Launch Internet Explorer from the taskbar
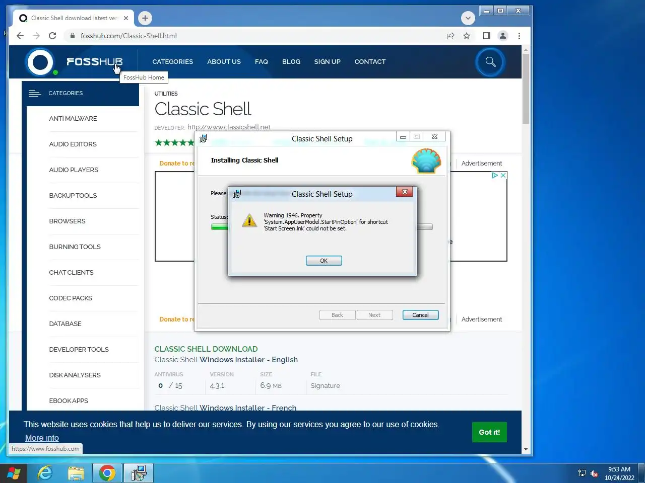645x483 pixels. 45,473
